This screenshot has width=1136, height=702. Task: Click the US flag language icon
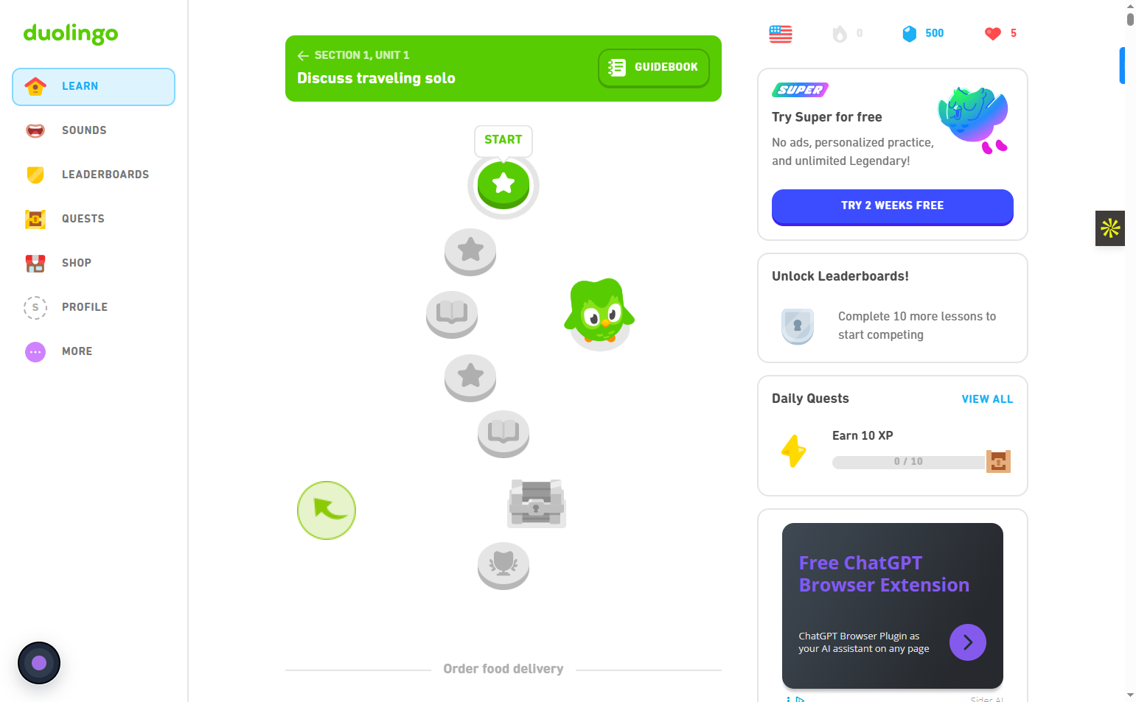(781, 34)
